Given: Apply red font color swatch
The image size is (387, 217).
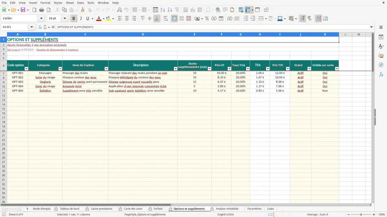Looking at the screenshot, I should tap(99, 19).
